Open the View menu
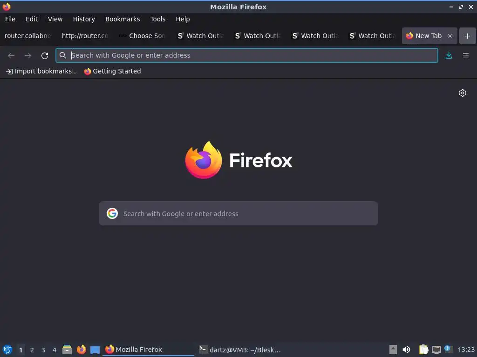This screenshot has height=357, width=477. pos(55,19)
